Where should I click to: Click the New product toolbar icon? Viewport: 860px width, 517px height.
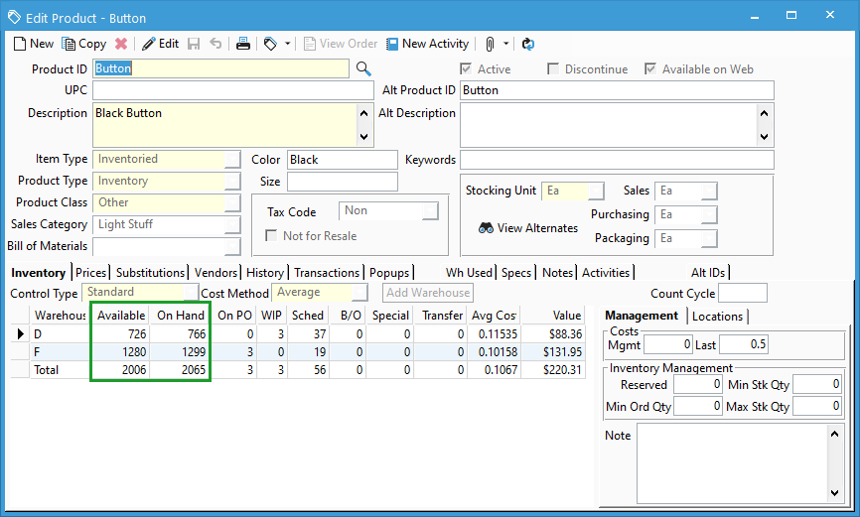coord(20,44)
